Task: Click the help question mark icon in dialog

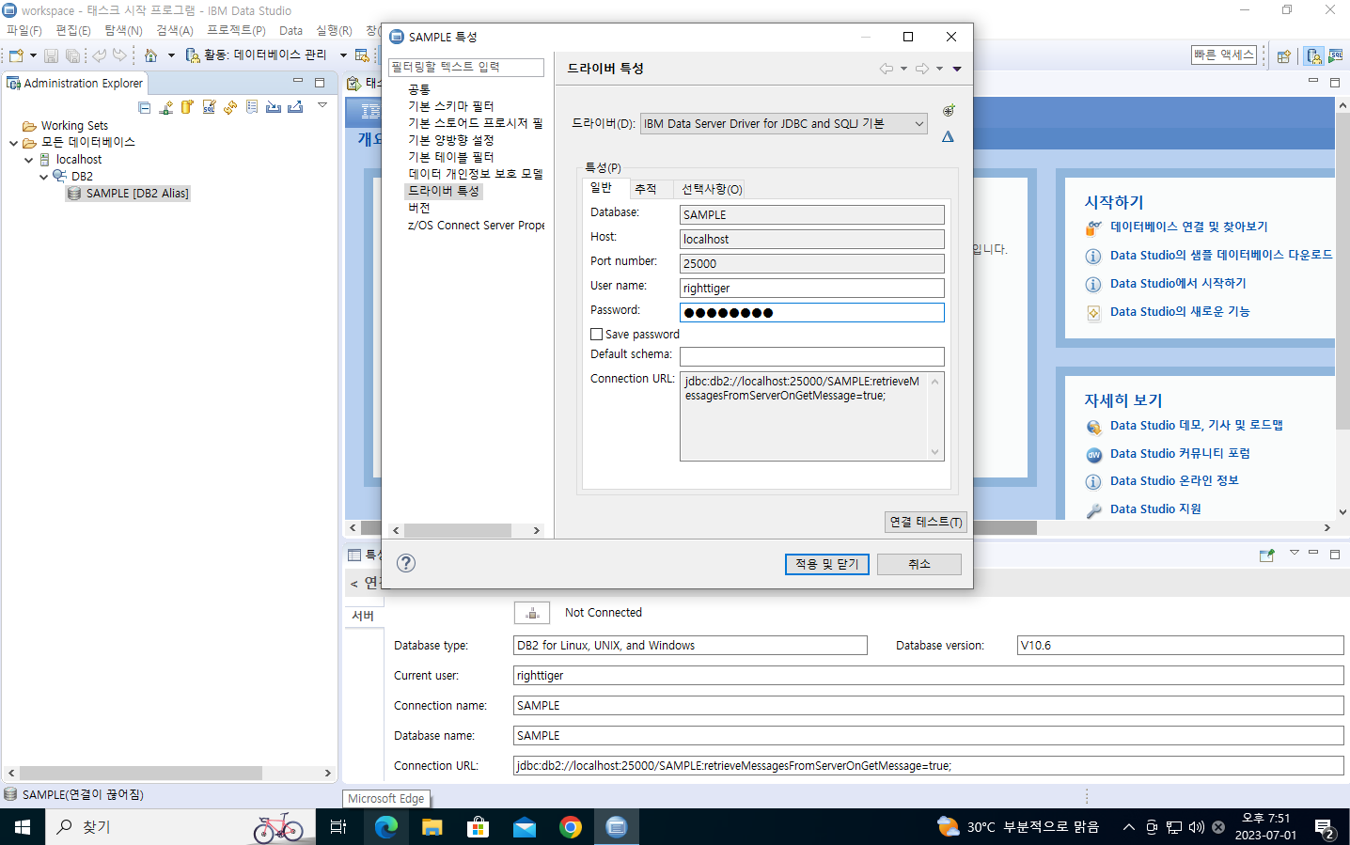Action: [406, 563]
